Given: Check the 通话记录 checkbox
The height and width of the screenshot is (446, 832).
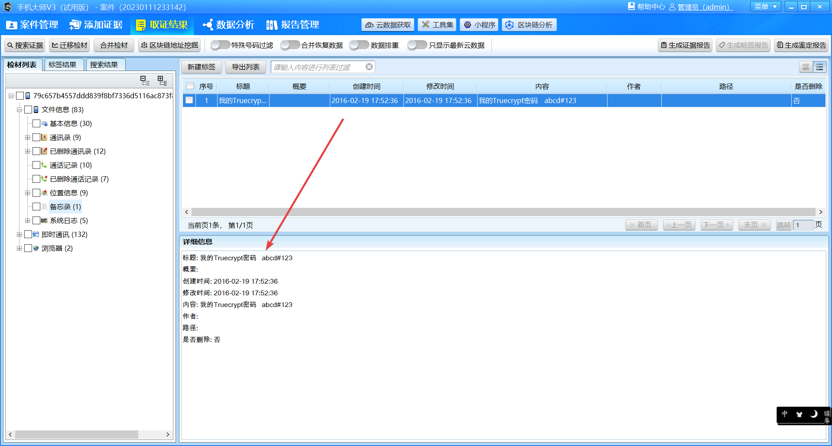Looking at the screenshot, I should click(36, 165).
